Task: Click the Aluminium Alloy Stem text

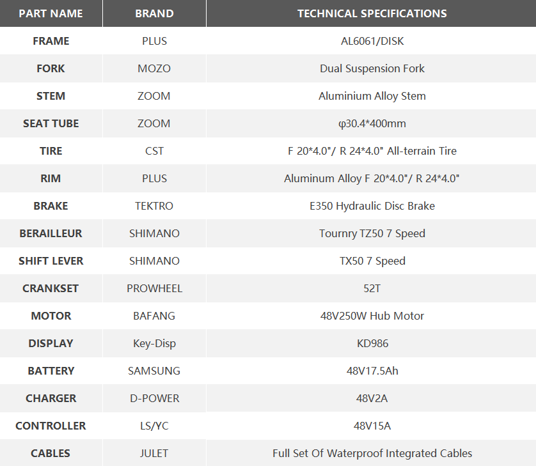Action: 372,96
